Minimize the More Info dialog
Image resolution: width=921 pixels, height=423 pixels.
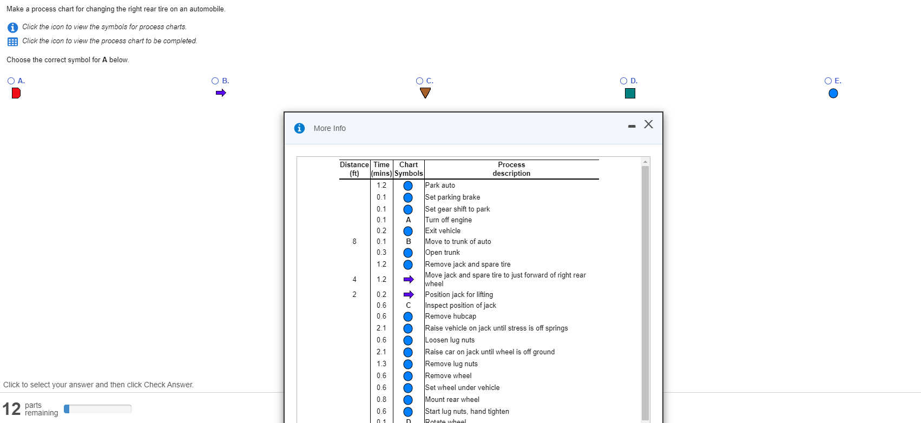[x=631, y=126]
